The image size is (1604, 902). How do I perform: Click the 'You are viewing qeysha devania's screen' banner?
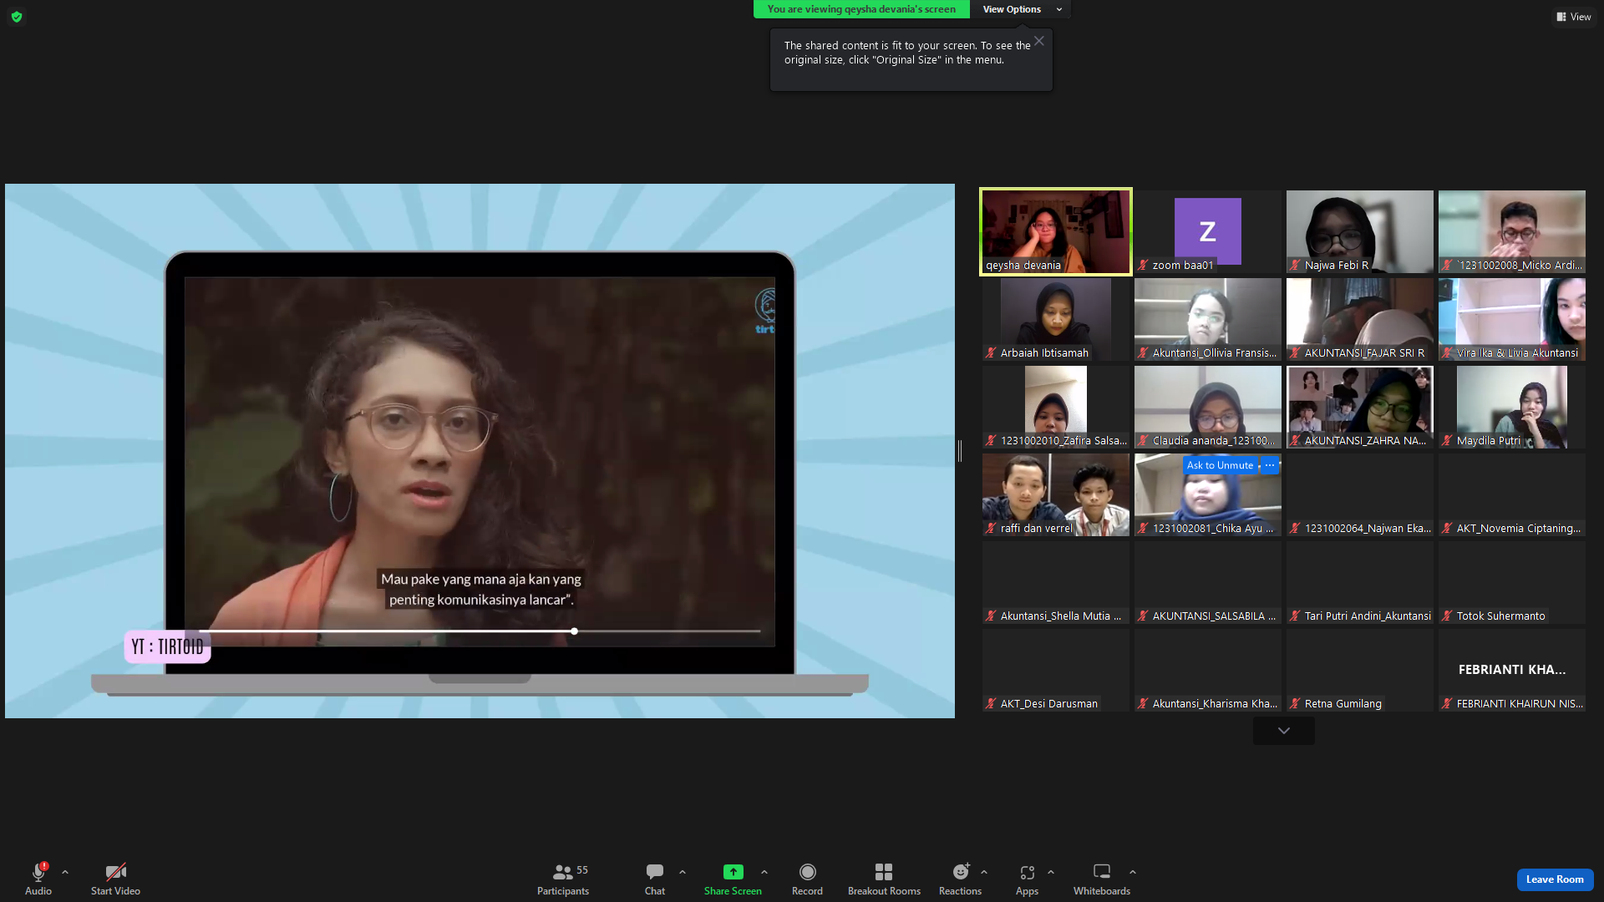click(x=861, y=9)
